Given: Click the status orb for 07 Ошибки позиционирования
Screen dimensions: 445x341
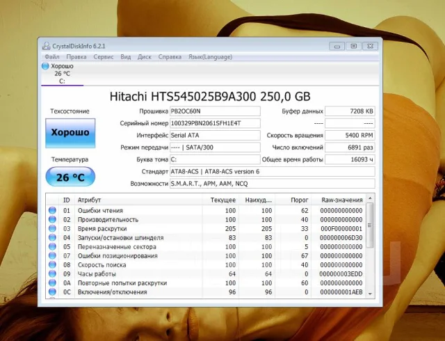Looking at the screenshot, I should pyautogui.click(x=52, y=256).
